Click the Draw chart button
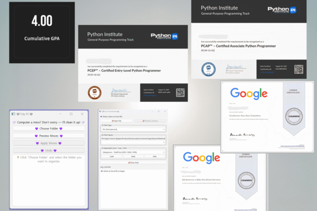Image resolution: width=317 pixels, height=211 pixels. [x=133, y=163]
